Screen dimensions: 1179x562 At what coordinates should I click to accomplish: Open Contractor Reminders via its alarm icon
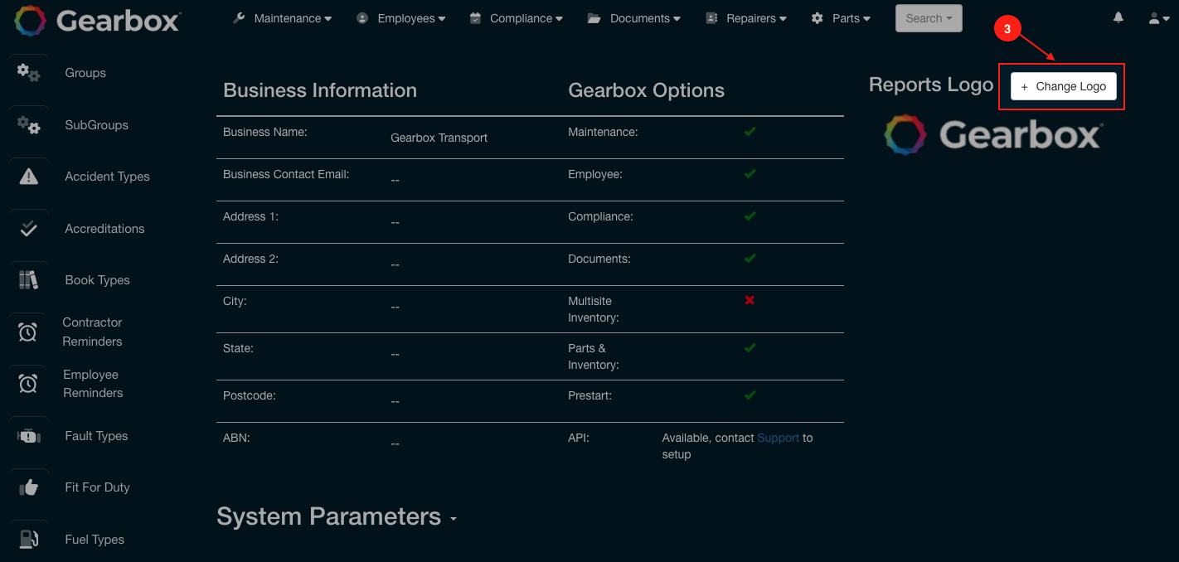point(28,332)
